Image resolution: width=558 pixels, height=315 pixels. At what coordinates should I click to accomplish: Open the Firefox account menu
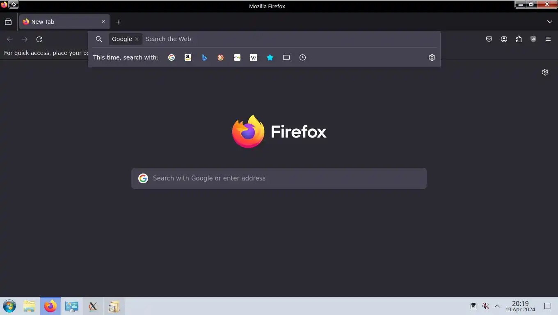[504, 39]
